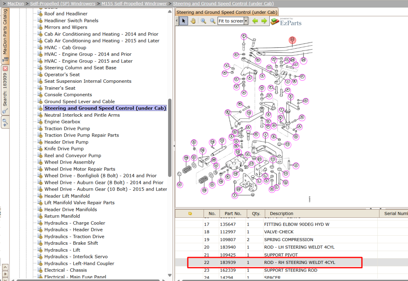Open the M155 Self-Propelled Windrower breadcrumb link

[x=134, y=4]
